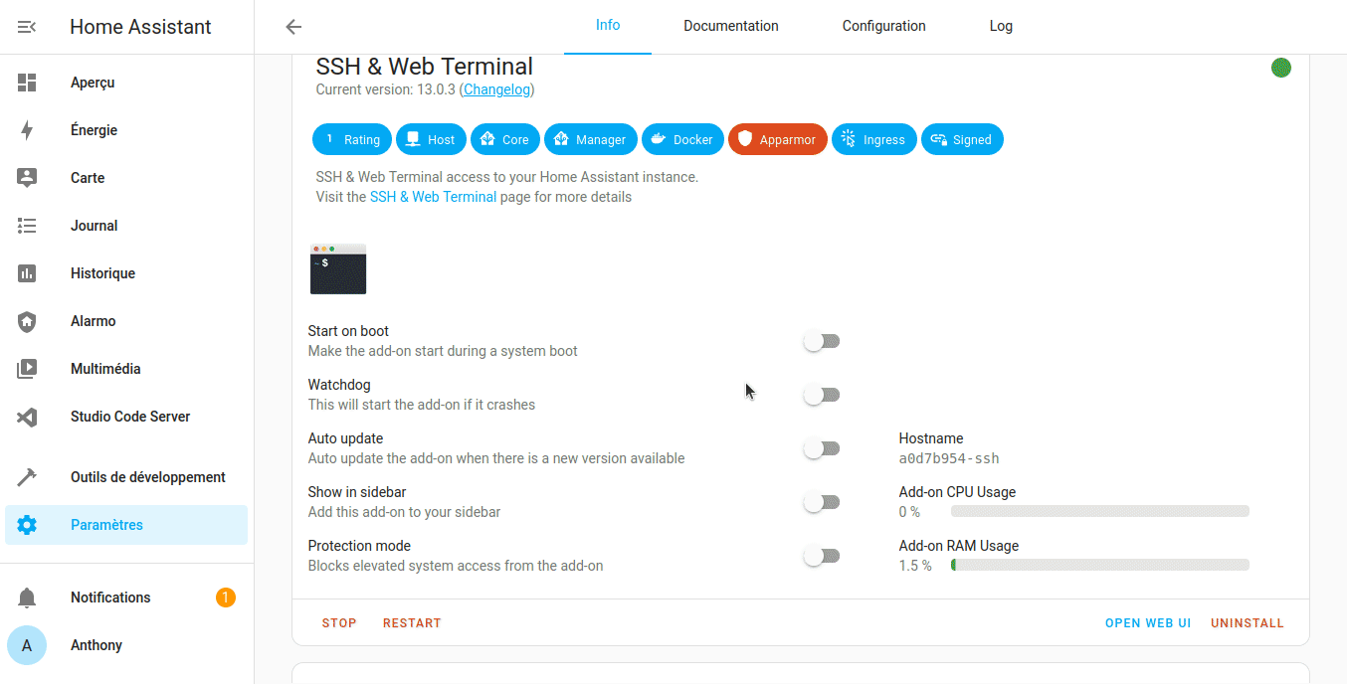Screen dimensions: 1347x684
Task: Click the Carte map icon
Action: [27, 178]
